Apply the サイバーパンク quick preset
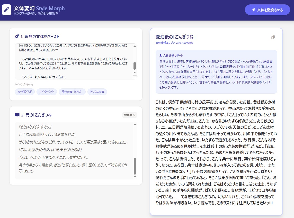This screenshot has height=218, width=294. pos(47,92)
